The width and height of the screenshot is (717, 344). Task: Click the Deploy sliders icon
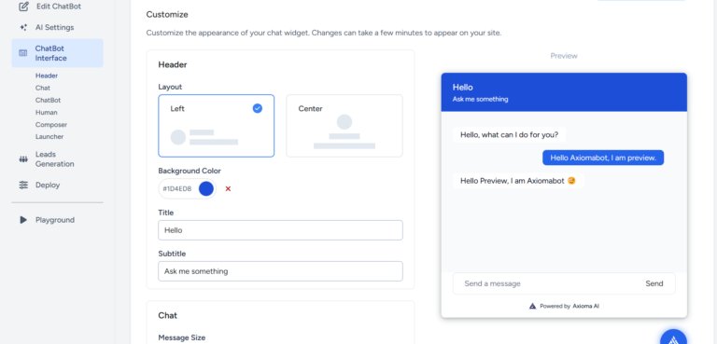tap(23, 185)
